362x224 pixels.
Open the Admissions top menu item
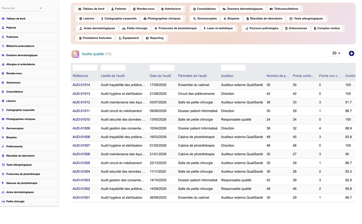(171, 9)
